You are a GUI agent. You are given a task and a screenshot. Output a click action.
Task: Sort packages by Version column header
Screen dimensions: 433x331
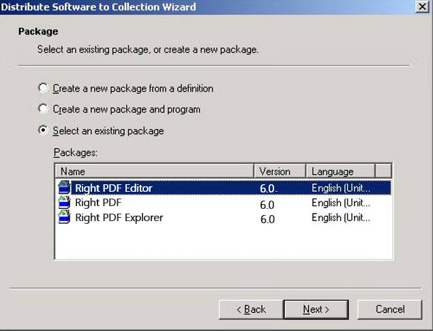point(280,171)
